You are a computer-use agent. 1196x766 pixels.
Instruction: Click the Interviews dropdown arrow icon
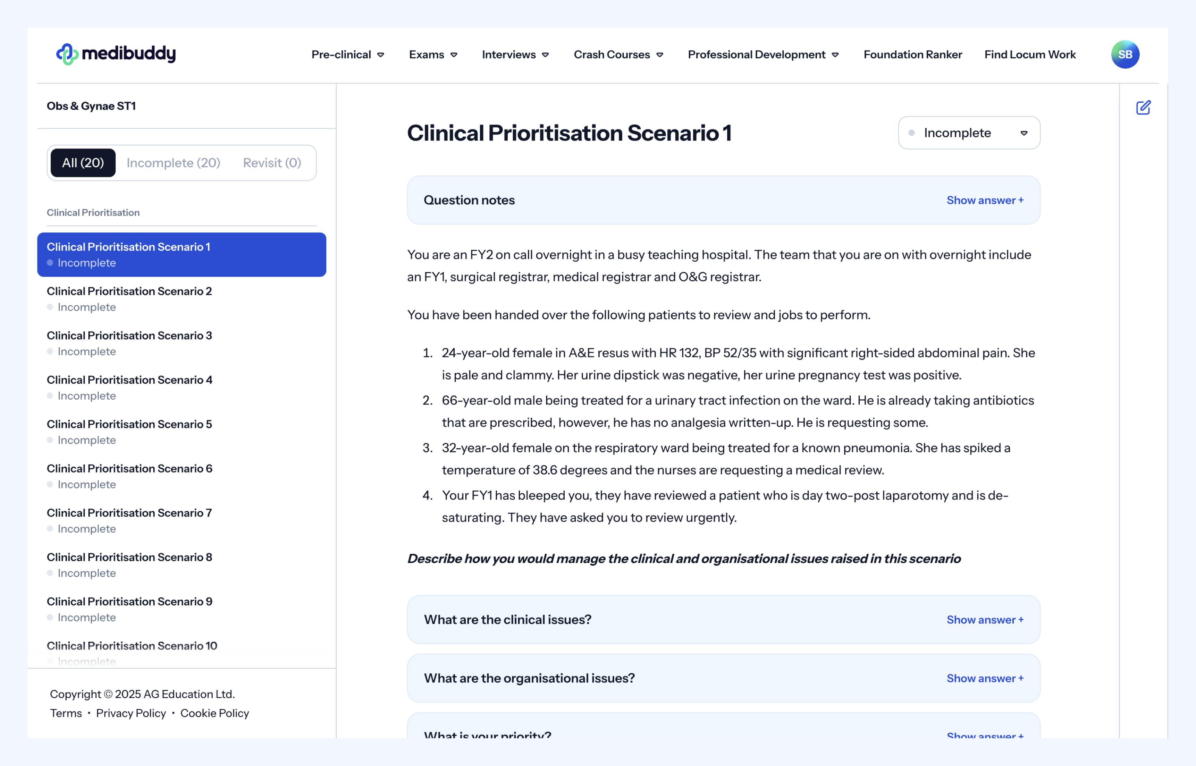point(545,55)
